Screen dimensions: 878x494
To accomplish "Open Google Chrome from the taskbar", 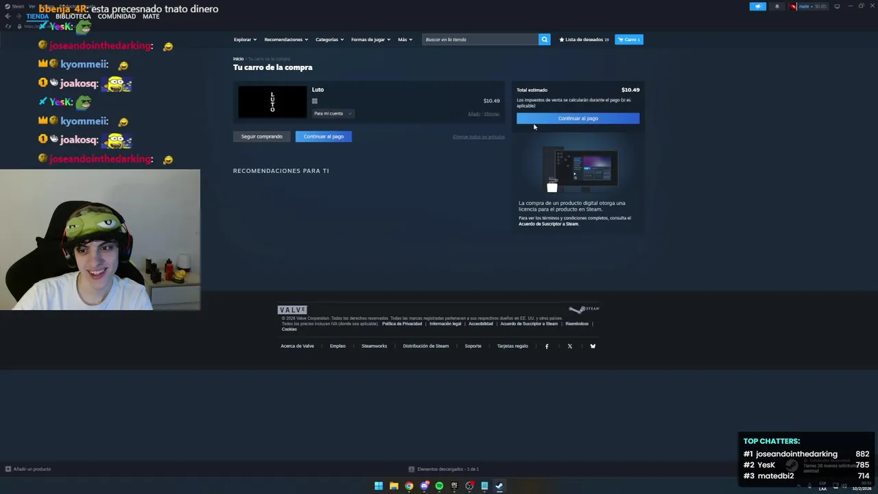I will (x=409, y=486).
